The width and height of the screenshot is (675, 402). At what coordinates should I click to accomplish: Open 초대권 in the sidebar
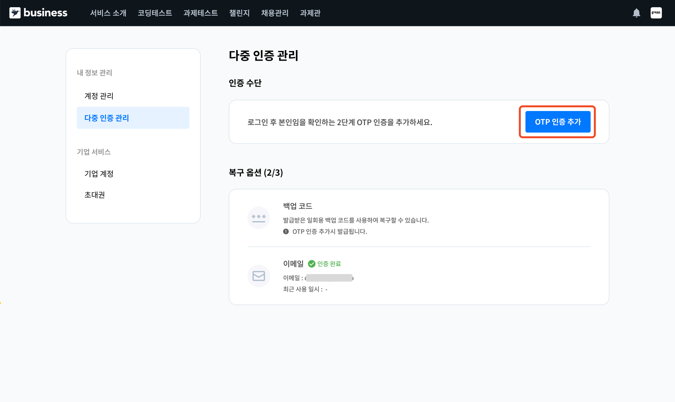(95, 195)
